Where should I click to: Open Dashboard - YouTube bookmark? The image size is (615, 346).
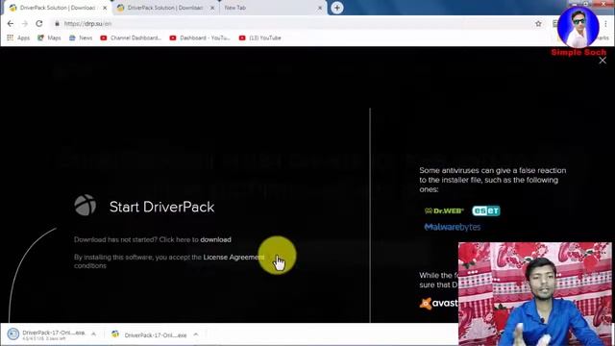[x=200, y=38]
